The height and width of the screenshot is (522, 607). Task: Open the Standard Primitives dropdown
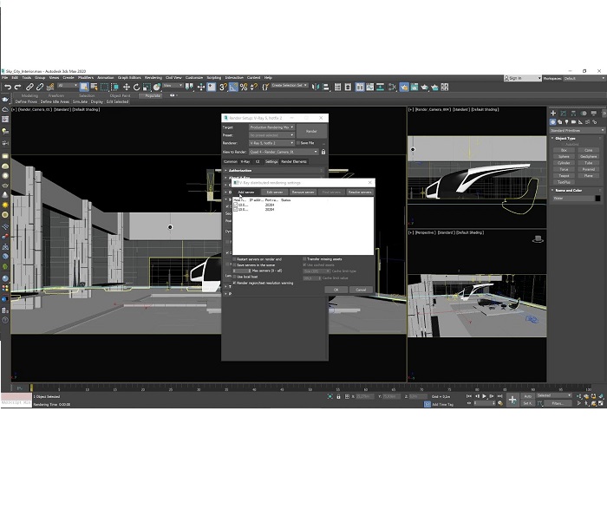578,130
